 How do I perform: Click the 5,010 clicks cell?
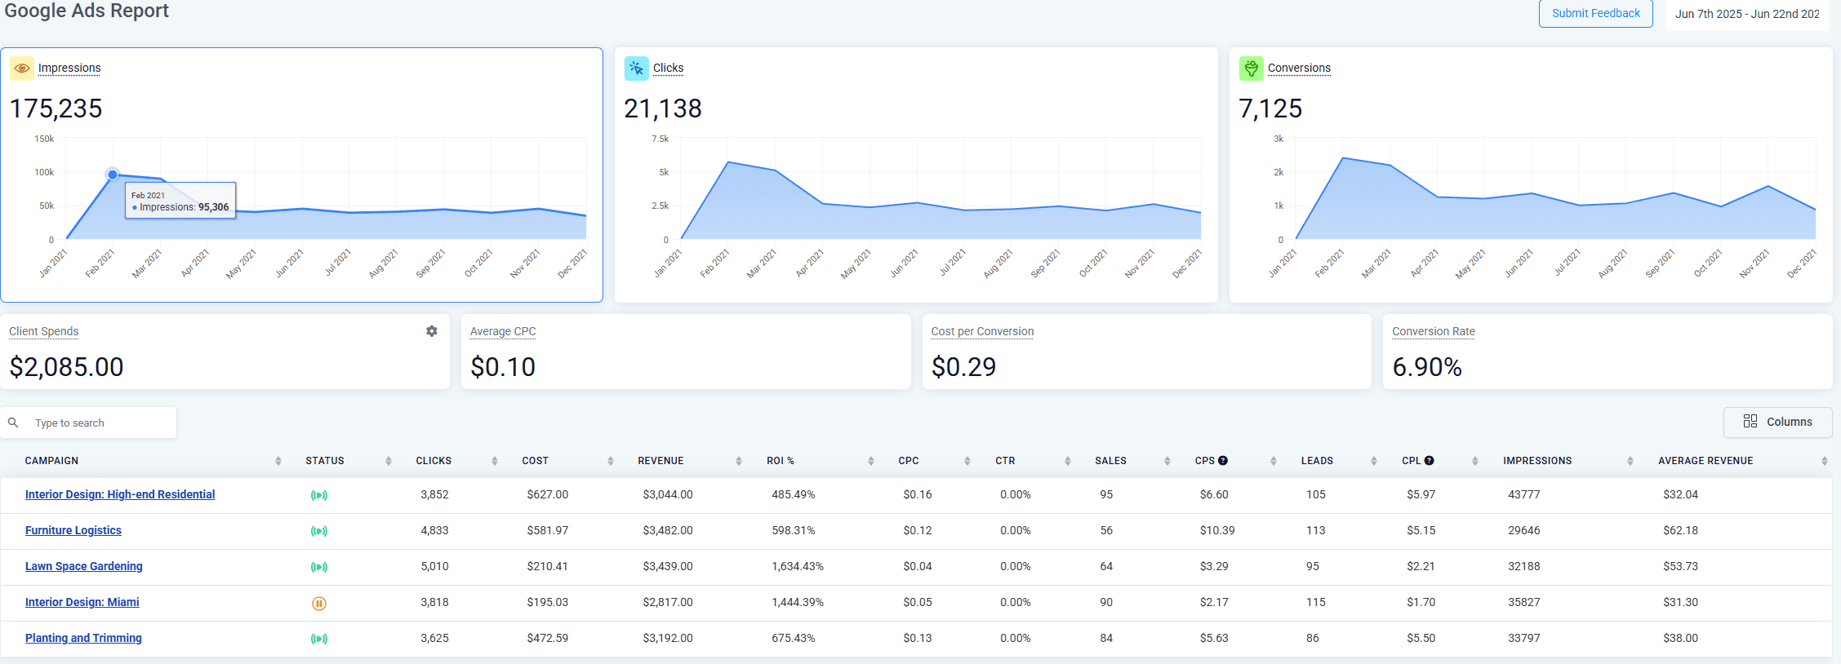click(434, 566)
